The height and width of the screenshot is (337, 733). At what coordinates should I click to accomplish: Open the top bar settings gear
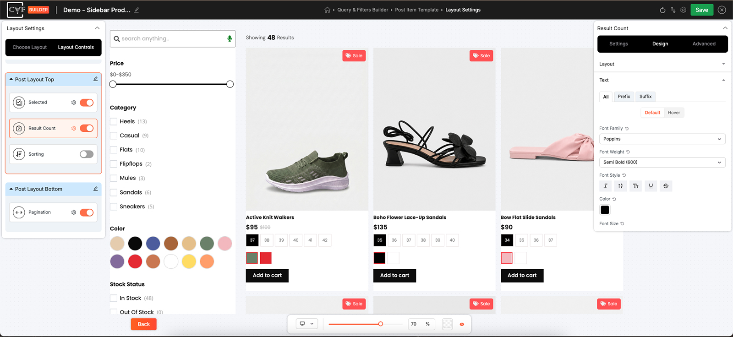pos(684,10)
